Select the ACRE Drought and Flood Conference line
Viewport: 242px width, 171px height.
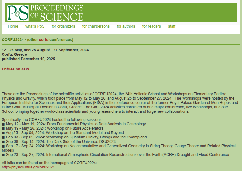coord(115,155)
